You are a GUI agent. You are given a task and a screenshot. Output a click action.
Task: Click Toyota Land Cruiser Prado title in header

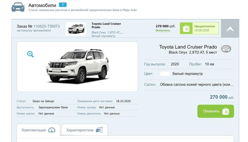106,25
